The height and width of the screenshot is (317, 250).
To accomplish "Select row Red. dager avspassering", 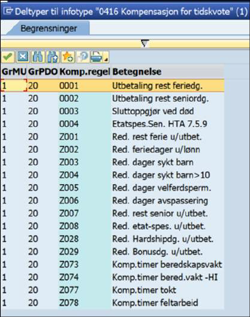I will [x=112, y=201].
